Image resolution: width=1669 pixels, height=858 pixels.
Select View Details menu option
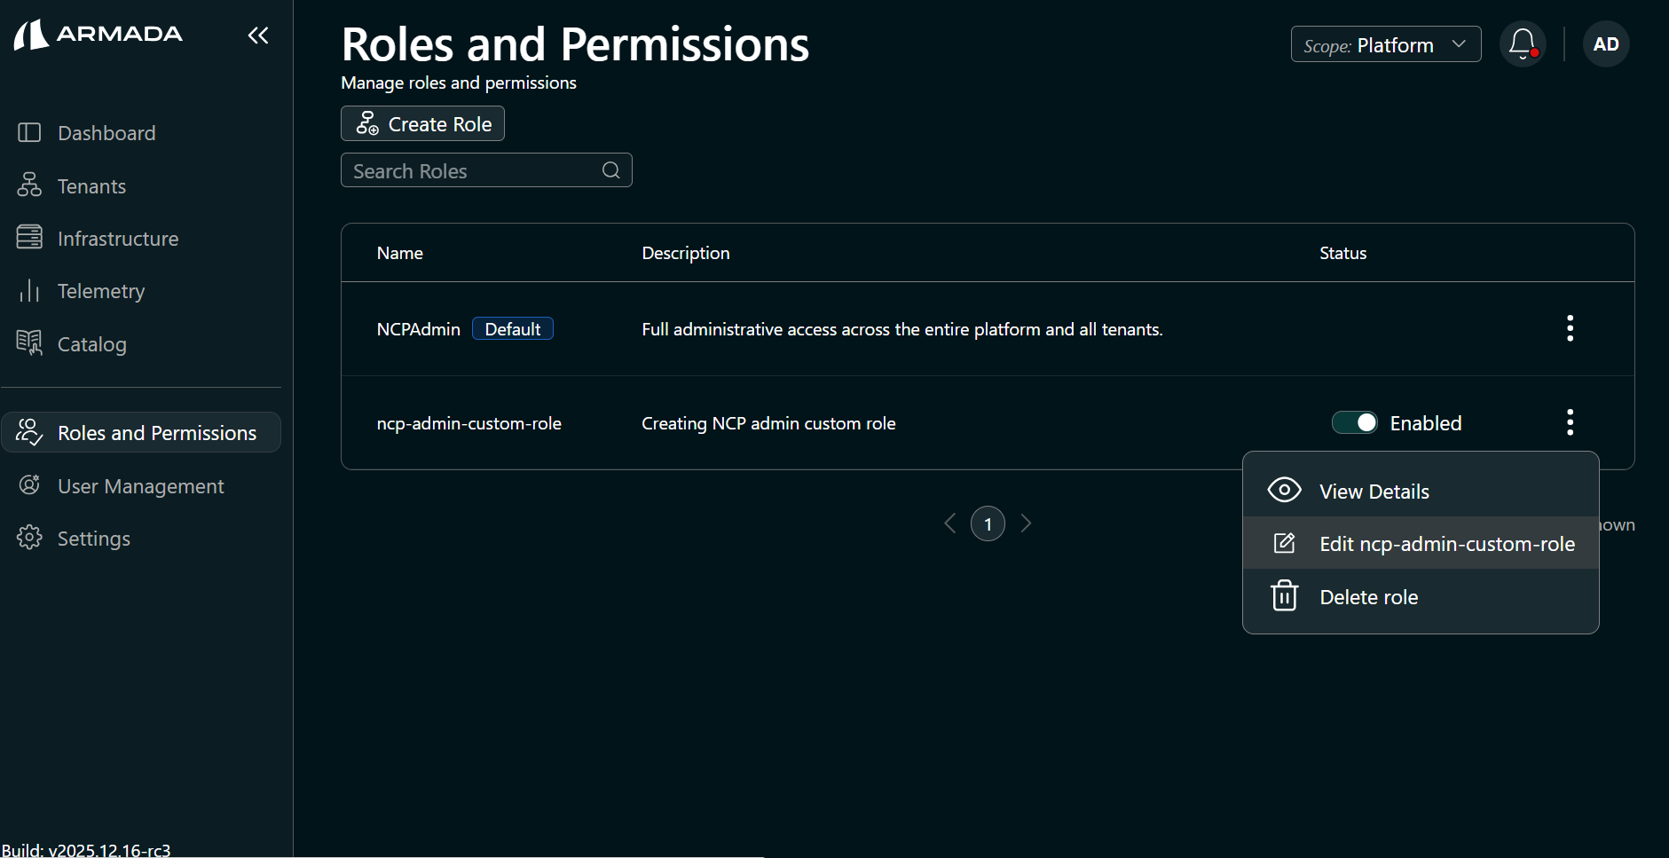1374,492
